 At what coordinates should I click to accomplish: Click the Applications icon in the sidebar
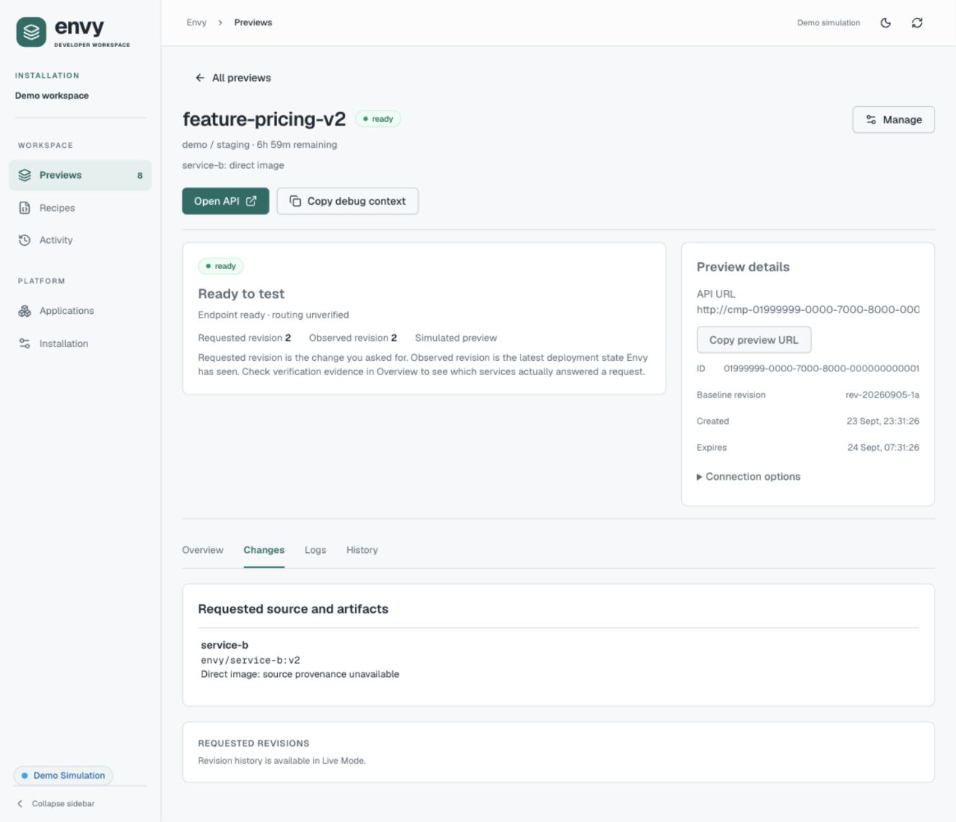coord(25,311)
